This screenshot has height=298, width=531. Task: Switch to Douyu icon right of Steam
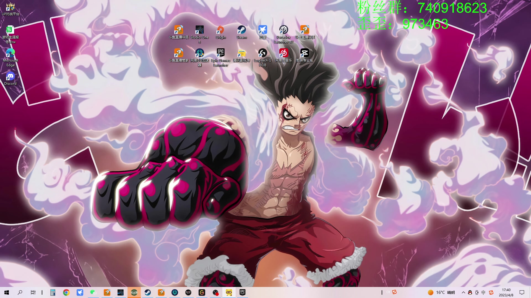tap(161, 292)
